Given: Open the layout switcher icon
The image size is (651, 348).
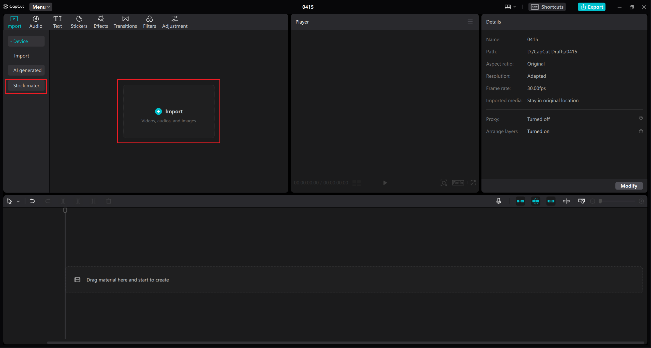Looking at the screenshot, I should point(508,7).
